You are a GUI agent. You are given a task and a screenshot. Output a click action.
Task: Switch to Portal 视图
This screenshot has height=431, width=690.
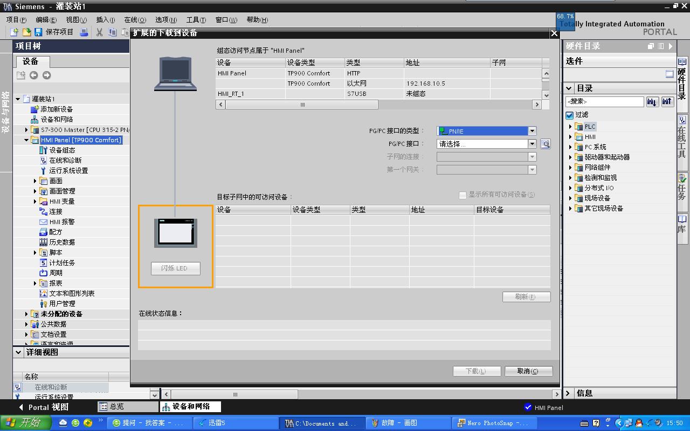click(x=43, y=407)
